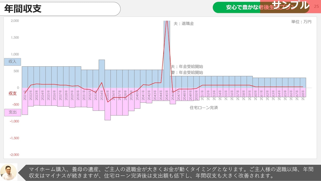Viewport: 321px width, 181px height.
Task: Click the page number 25
Action: (x=317, y=7)
